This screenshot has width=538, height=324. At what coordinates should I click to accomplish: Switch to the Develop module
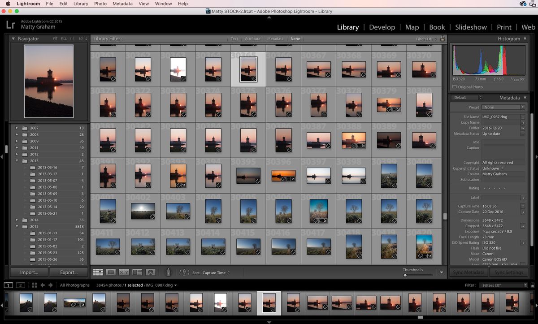382,27
